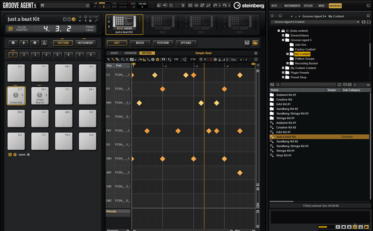The image size is (373, 231).
Task: Toggle the Follow Transport G button
Action: click(x=10, y=29)
